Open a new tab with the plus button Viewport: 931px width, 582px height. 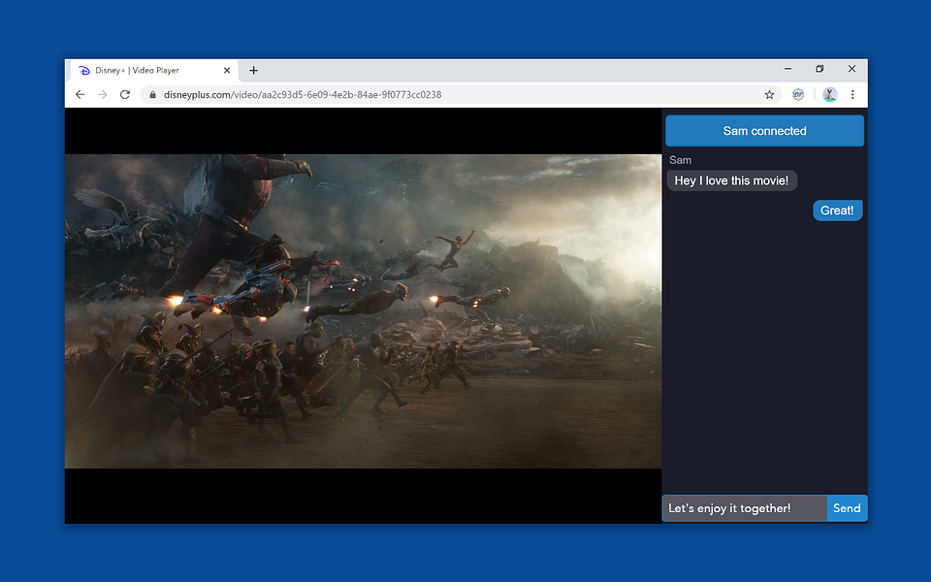pyautogui.click(x=253, y=70)
